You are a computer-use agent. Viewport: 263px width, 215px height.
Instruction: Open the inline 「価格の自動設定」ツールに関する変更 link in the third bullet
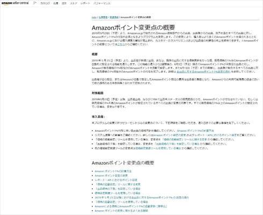point(185,139)
